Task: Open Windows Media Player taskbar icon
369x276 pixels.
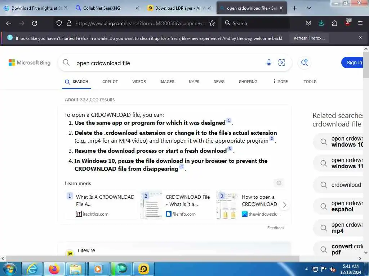Action: [98, 269]
